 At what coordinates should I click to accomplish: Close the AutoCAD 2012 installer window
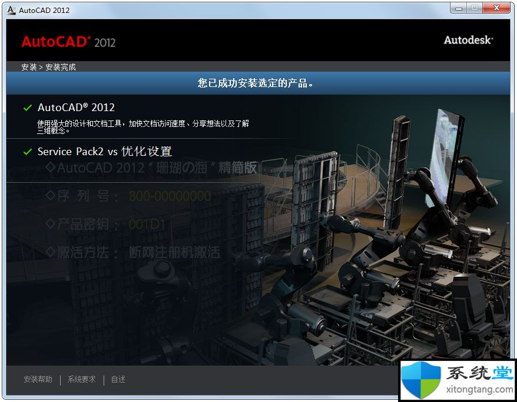496,8
